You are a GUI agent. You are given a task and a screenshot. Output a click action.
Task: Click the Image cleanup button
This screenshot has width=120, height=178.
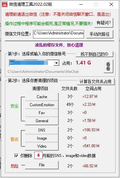tap(42, 138)
